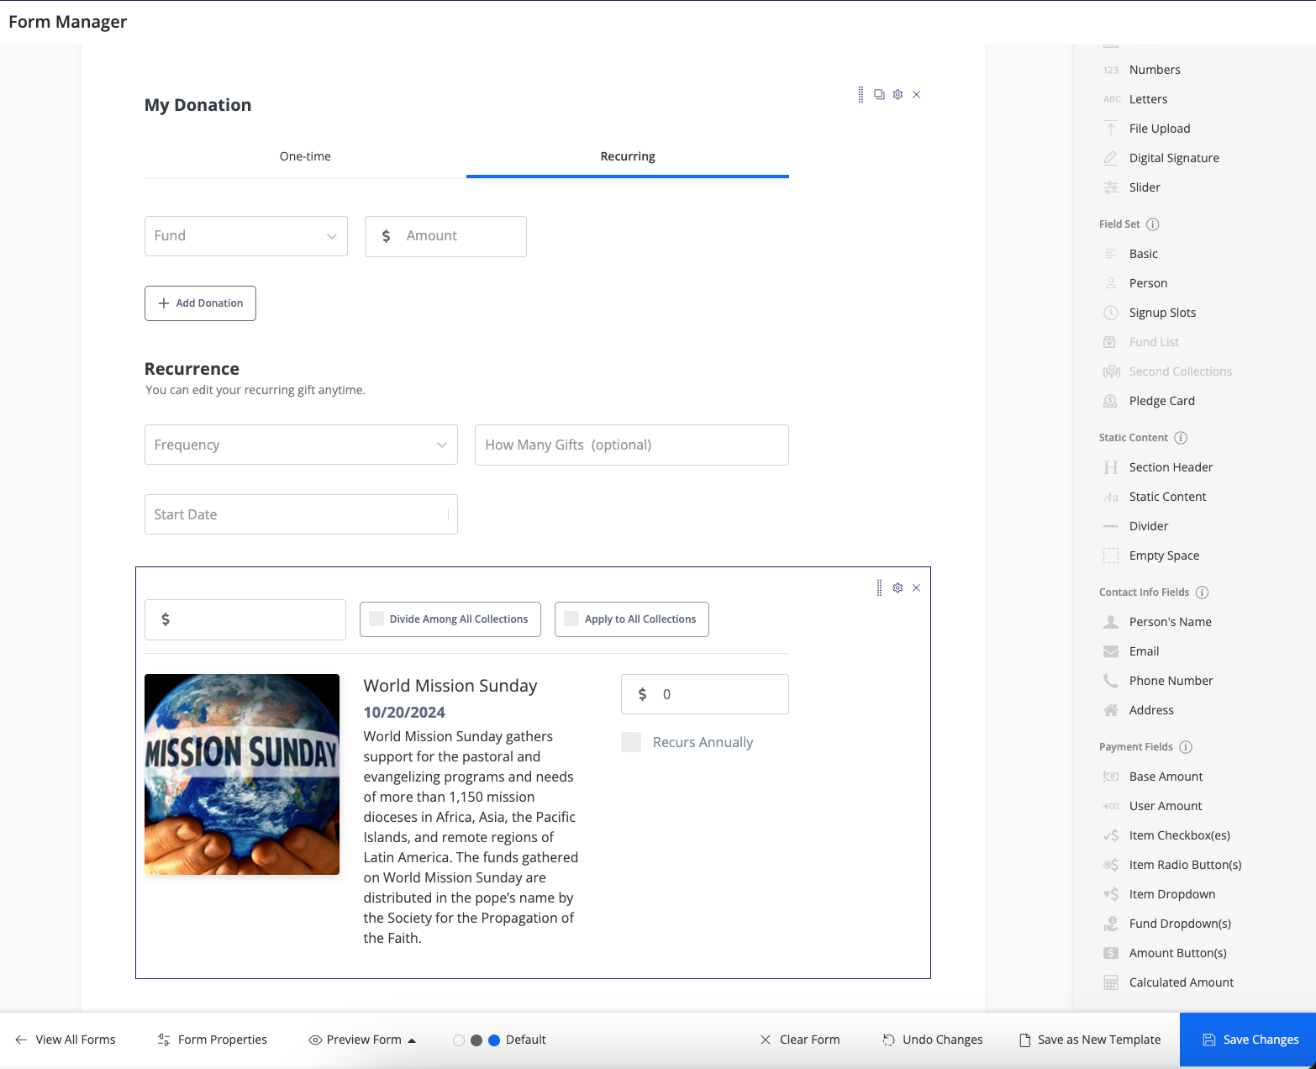
Task: Click collection total dollar input field
Action: (245, 619)
